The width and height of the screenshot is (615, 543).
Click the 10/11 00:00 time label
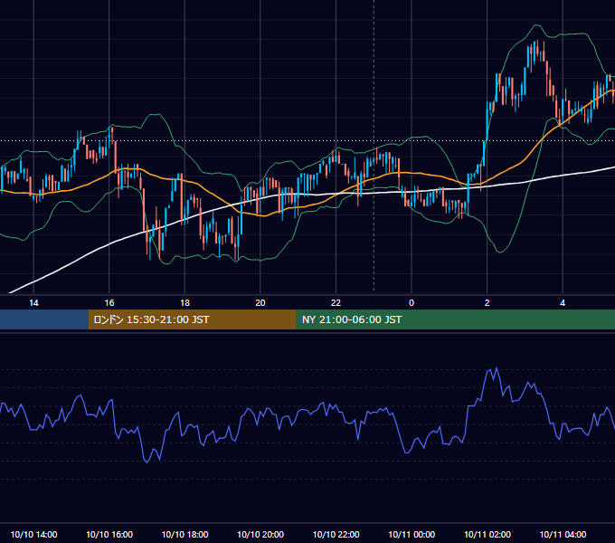point(412,534)
